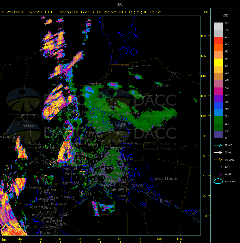Click the 'Anchoris' map label

(67, 197)
